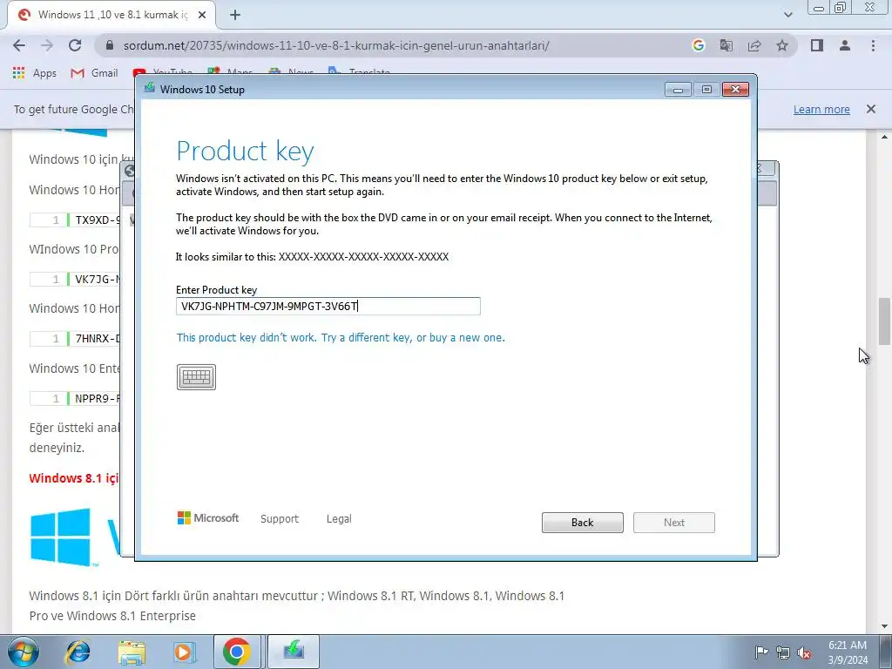Viewport: 892px width, 669px height.
Task: Select the red "Windows 8.1" heading
Action: (74, 478)
